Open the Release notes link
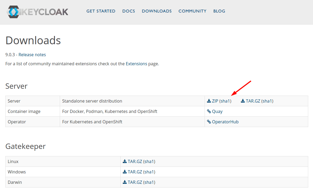313x191 pixels. (x=32, y=55)
